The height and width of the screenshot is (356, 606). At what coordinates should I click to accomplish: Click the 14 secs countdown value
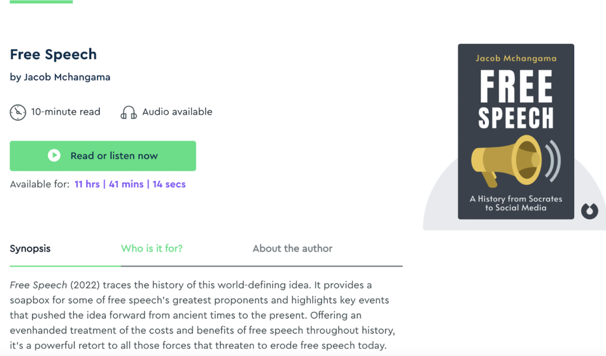coord(169,184)
